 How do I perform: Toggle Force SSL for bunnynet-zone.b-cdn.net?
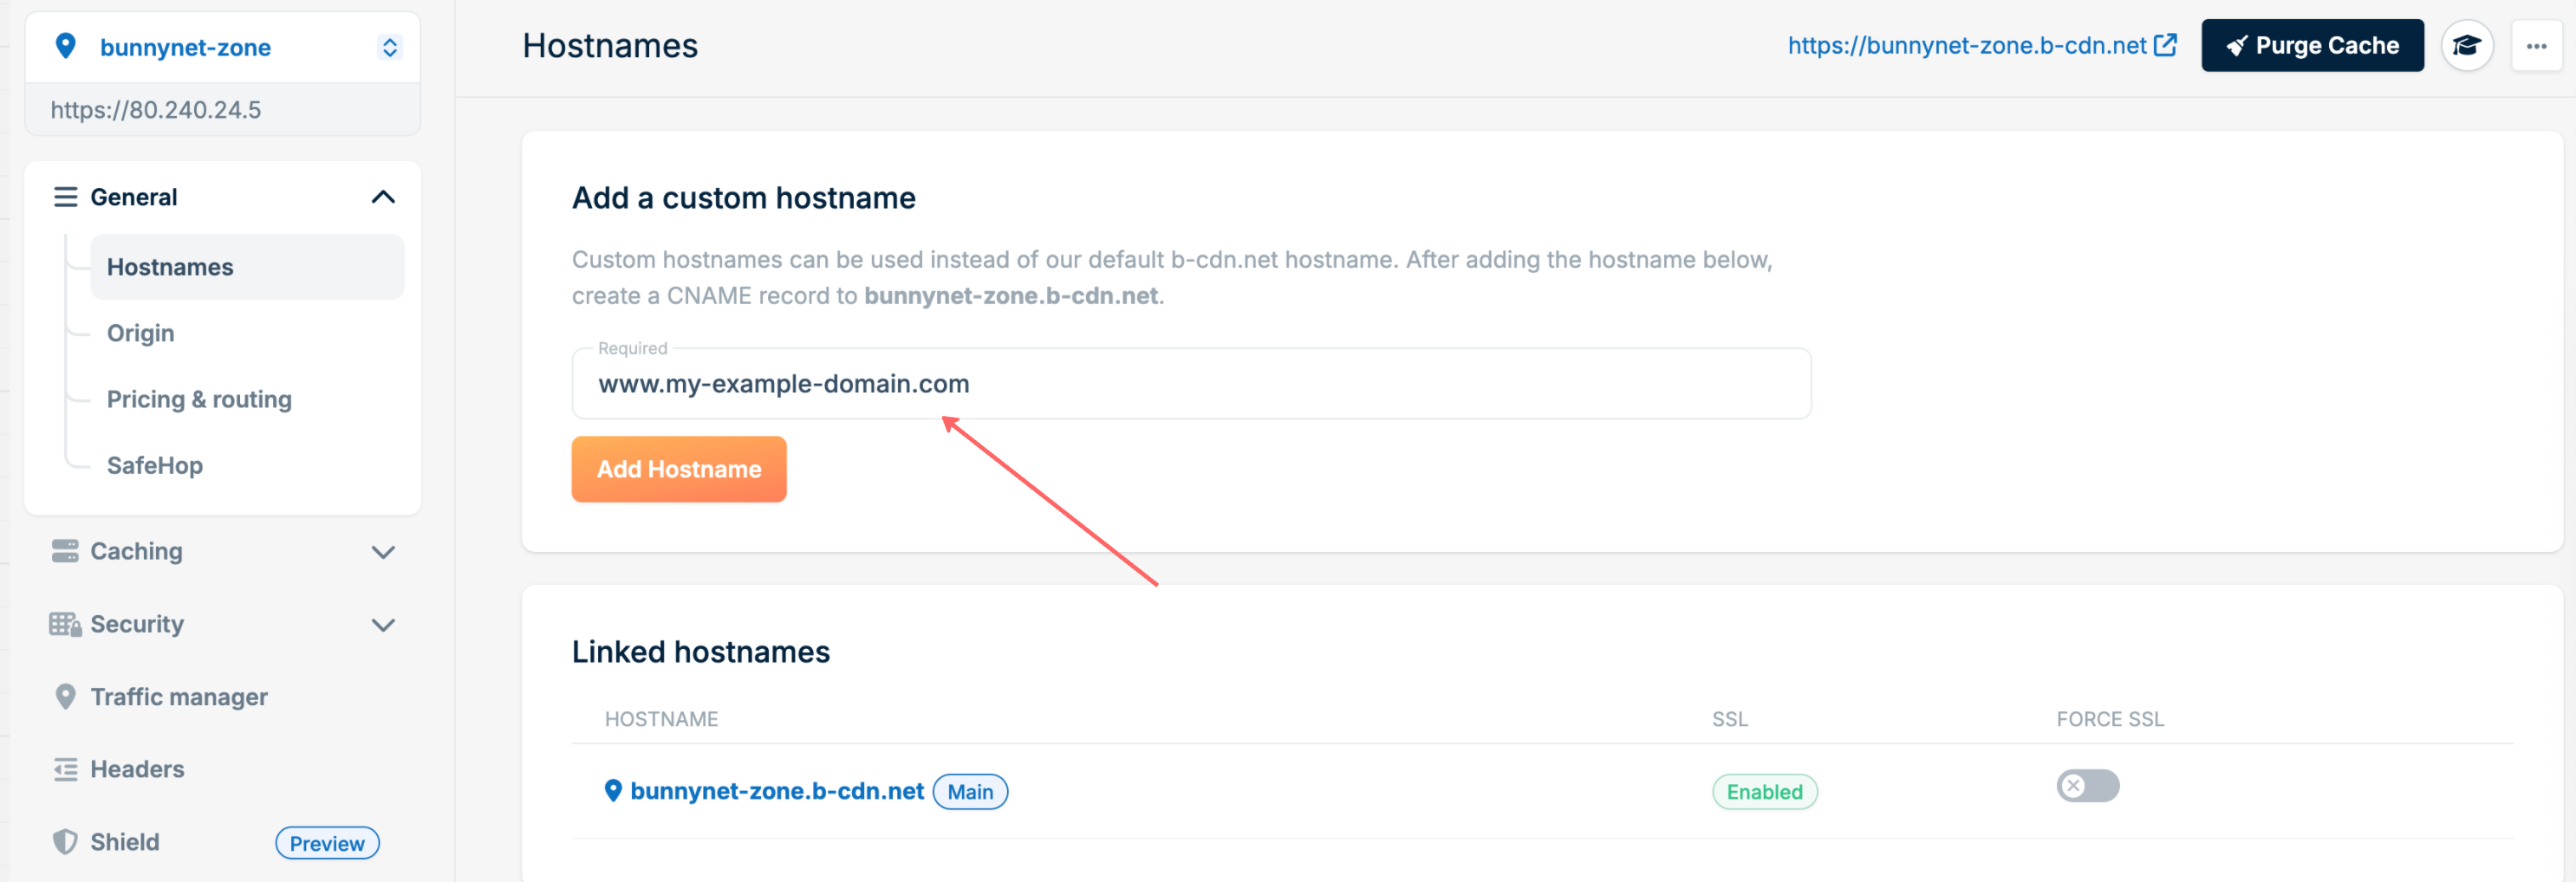click(2087, 786)
